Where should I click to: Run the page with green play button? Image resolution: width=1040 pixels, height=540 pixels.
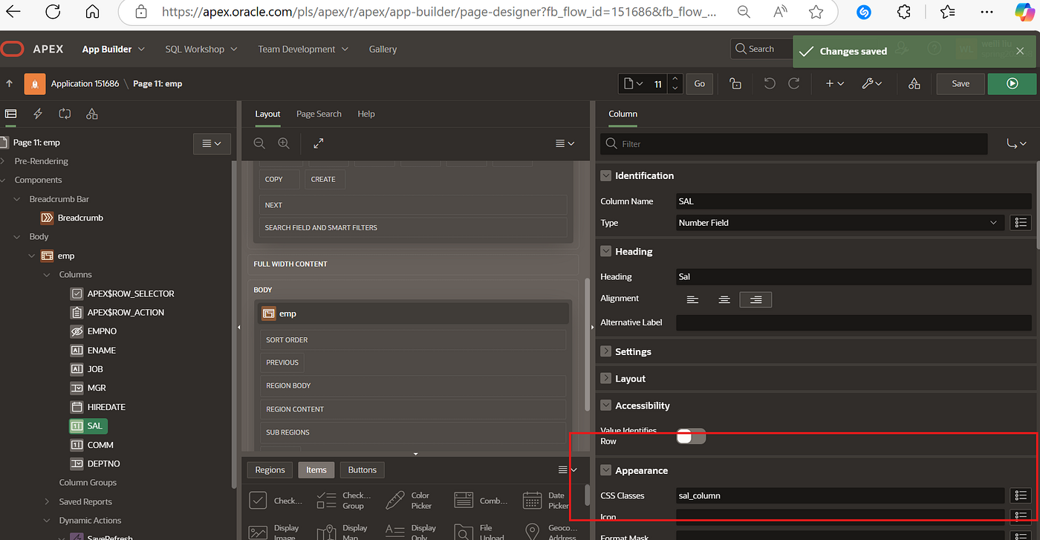pyautogui.click(x=1012, y=84)
